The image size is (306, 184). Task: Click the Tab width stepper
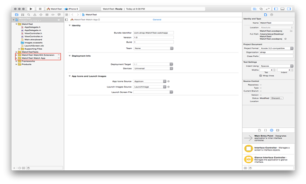click(274, 70)
